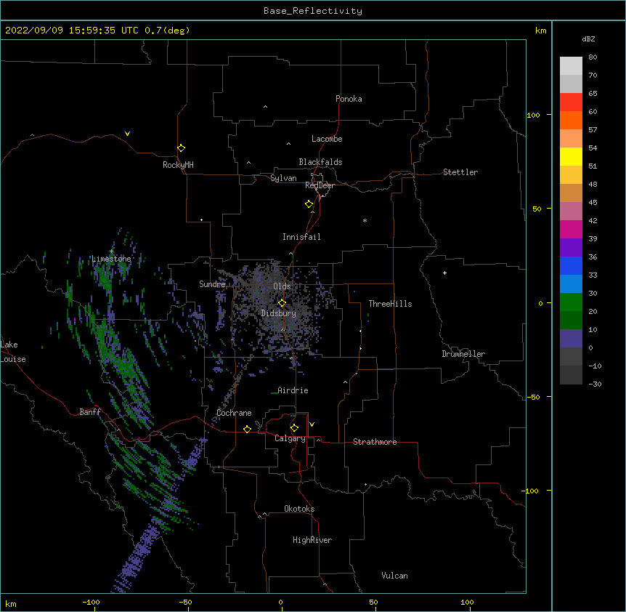626x612 pixels.
Task: Click the yellow radar marker between Olds and Didsbury
Action: click(282, 303)
